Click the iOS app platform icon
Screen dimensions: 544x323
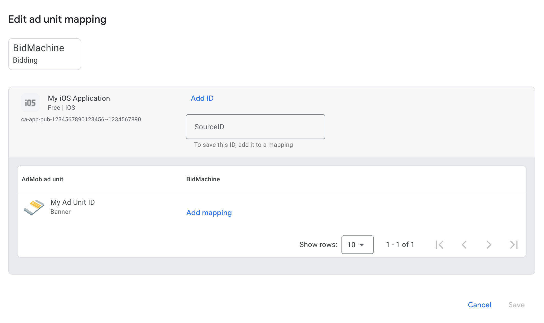pyautogui.click(x=30, y=103)
